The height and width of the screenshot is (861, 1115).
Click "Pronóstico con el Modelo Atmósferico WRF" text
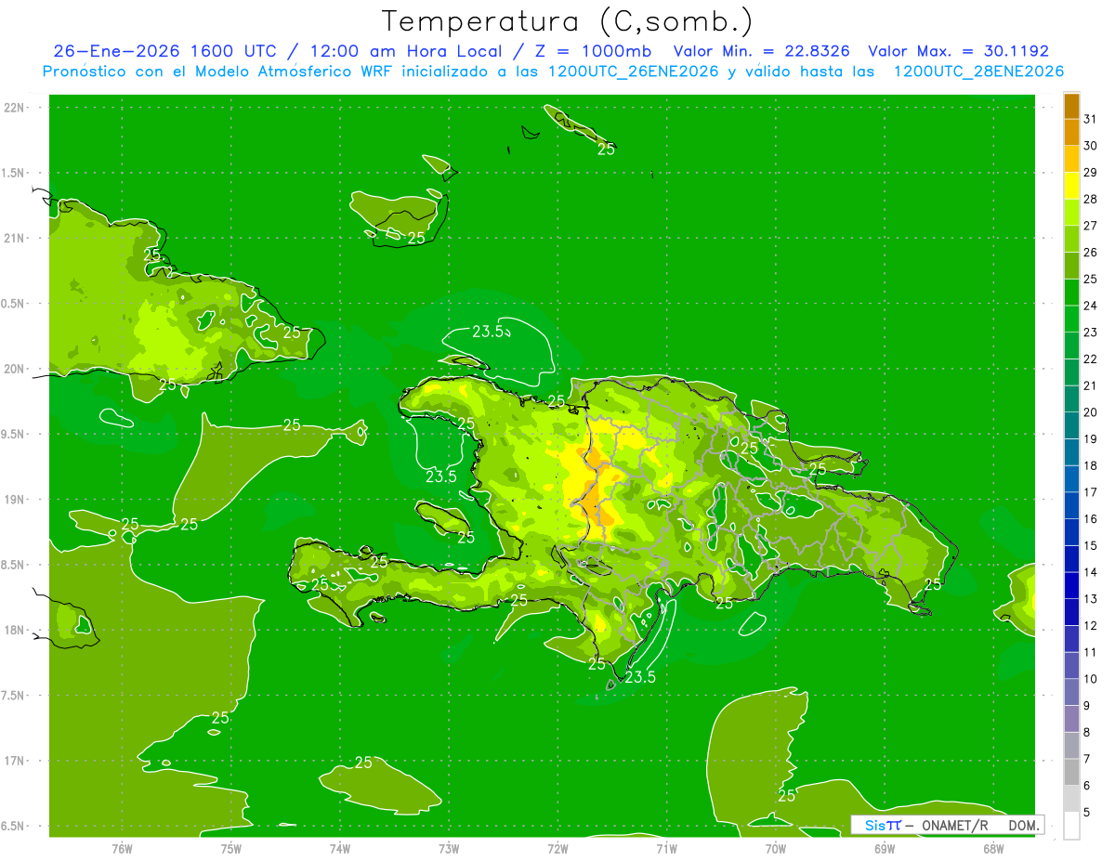point(218,72)
